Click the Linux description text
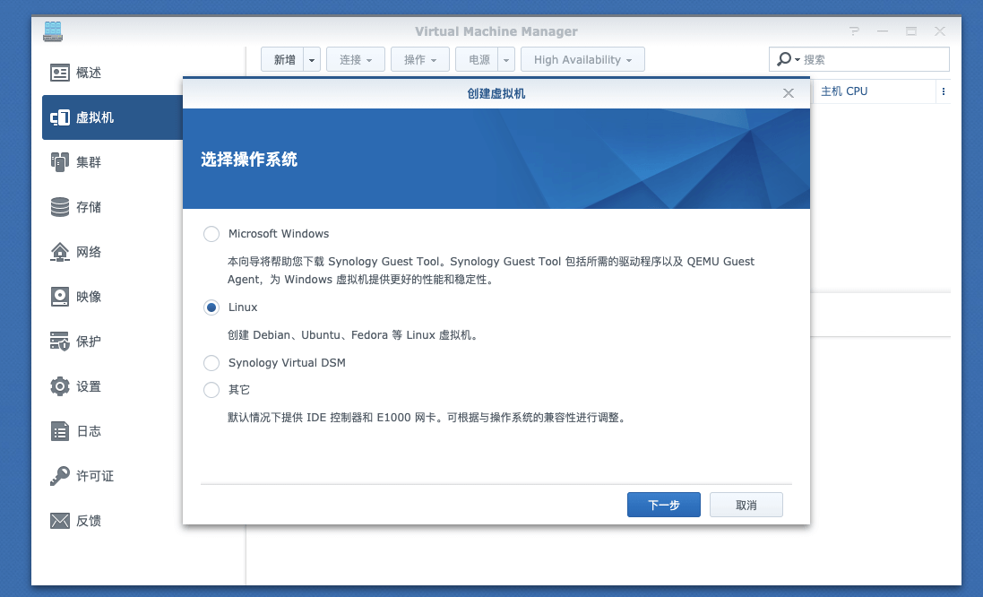983x597 pixels. coord(354,335)
